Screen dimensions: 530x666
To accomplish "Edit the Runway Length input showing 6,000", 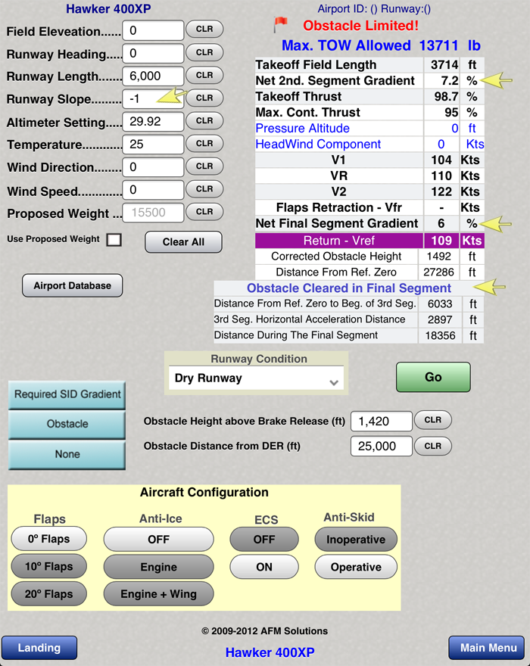I will pyautogui.click(x=153, y=76).
